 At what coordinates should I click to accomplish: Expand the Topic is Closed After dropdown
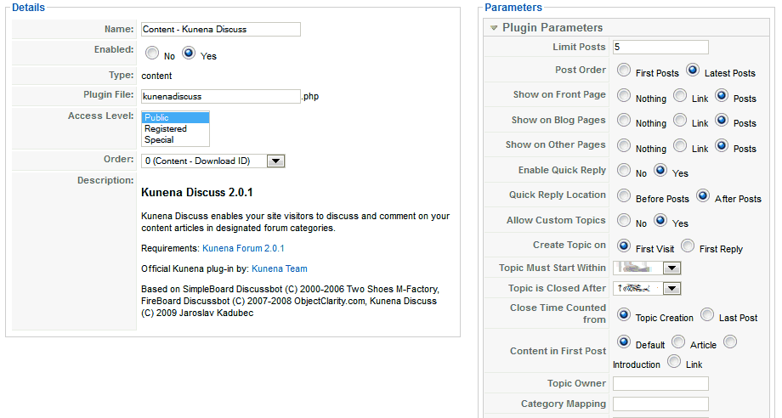[x=671, y=289]
